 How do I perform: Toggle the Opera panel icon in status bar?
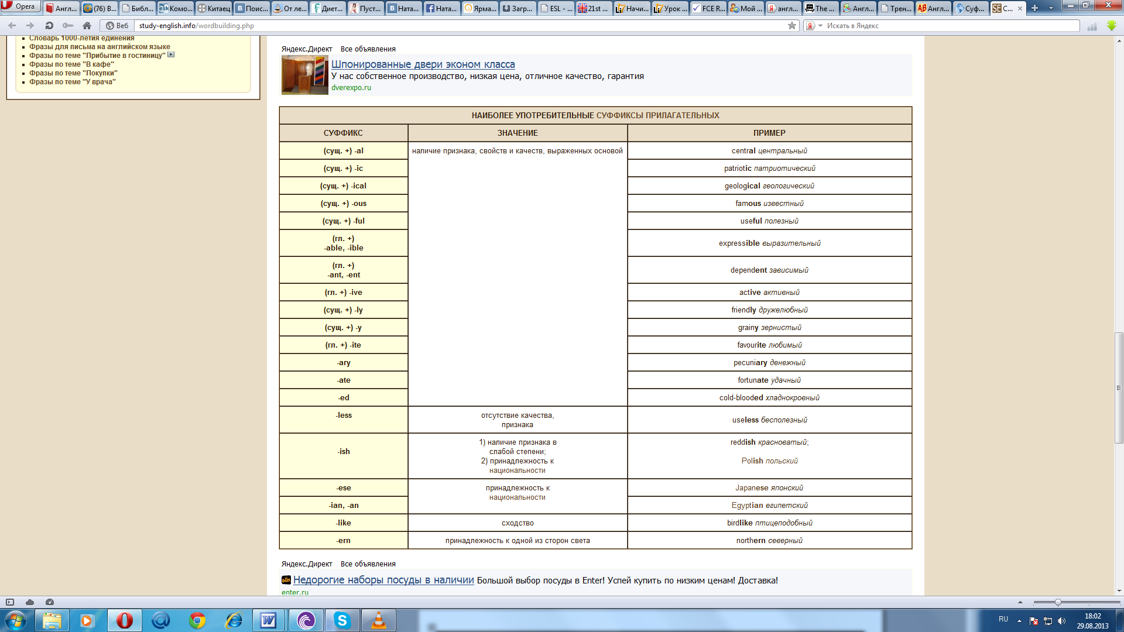pos(10,602)
